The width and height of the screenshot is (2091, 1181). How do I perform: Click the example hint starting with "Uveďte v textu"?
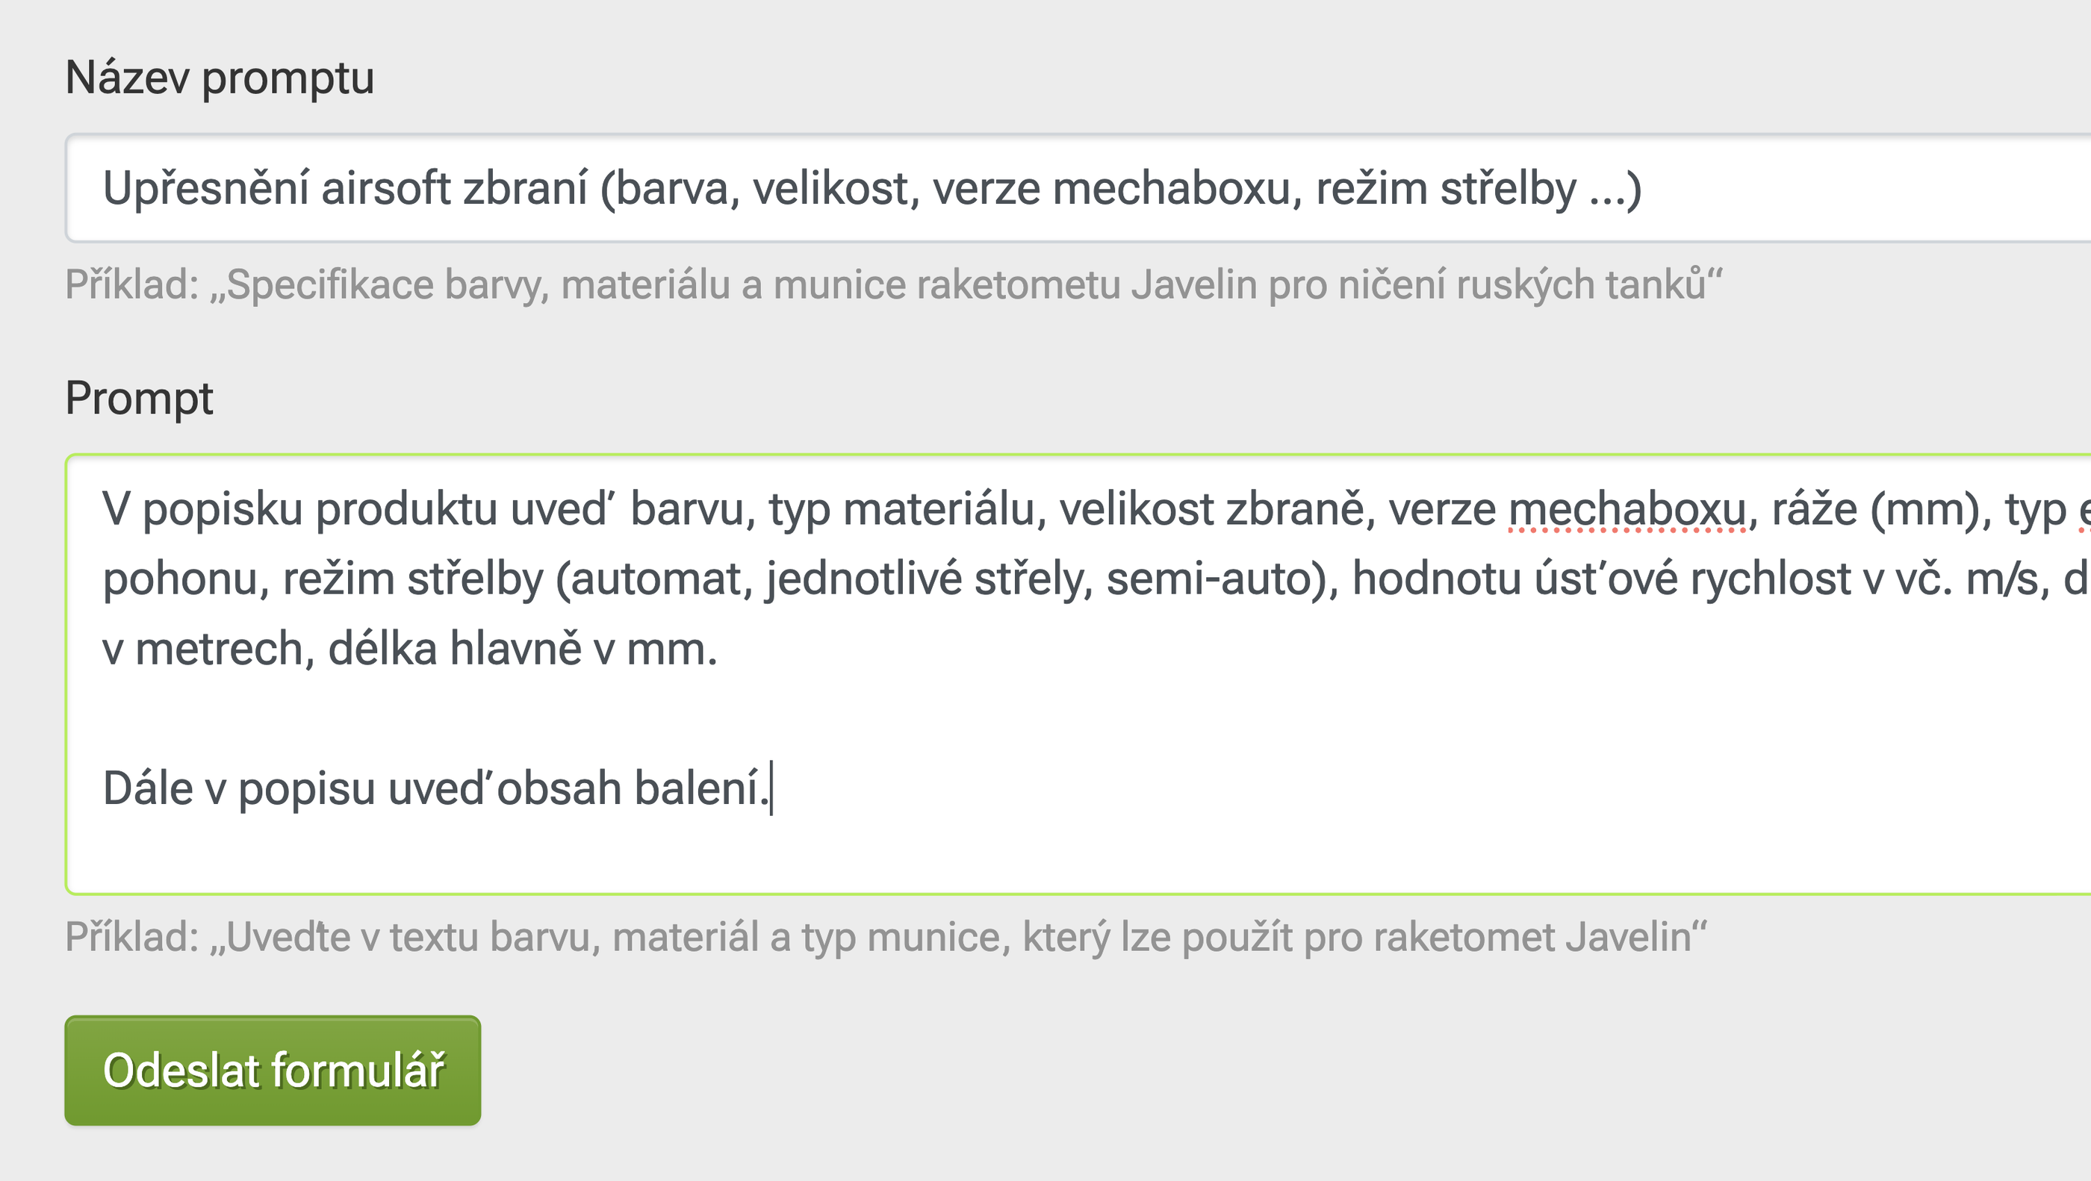(886, 937)
